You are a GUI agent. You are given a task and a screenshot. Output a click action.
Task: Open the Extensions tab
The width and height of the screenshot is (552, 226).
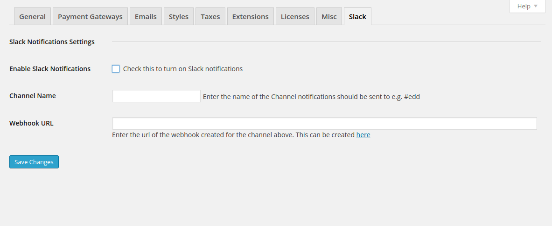[250, 16]
